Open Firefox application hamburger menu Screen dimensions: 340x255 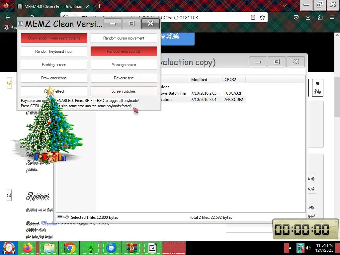(x=332, y=17)
